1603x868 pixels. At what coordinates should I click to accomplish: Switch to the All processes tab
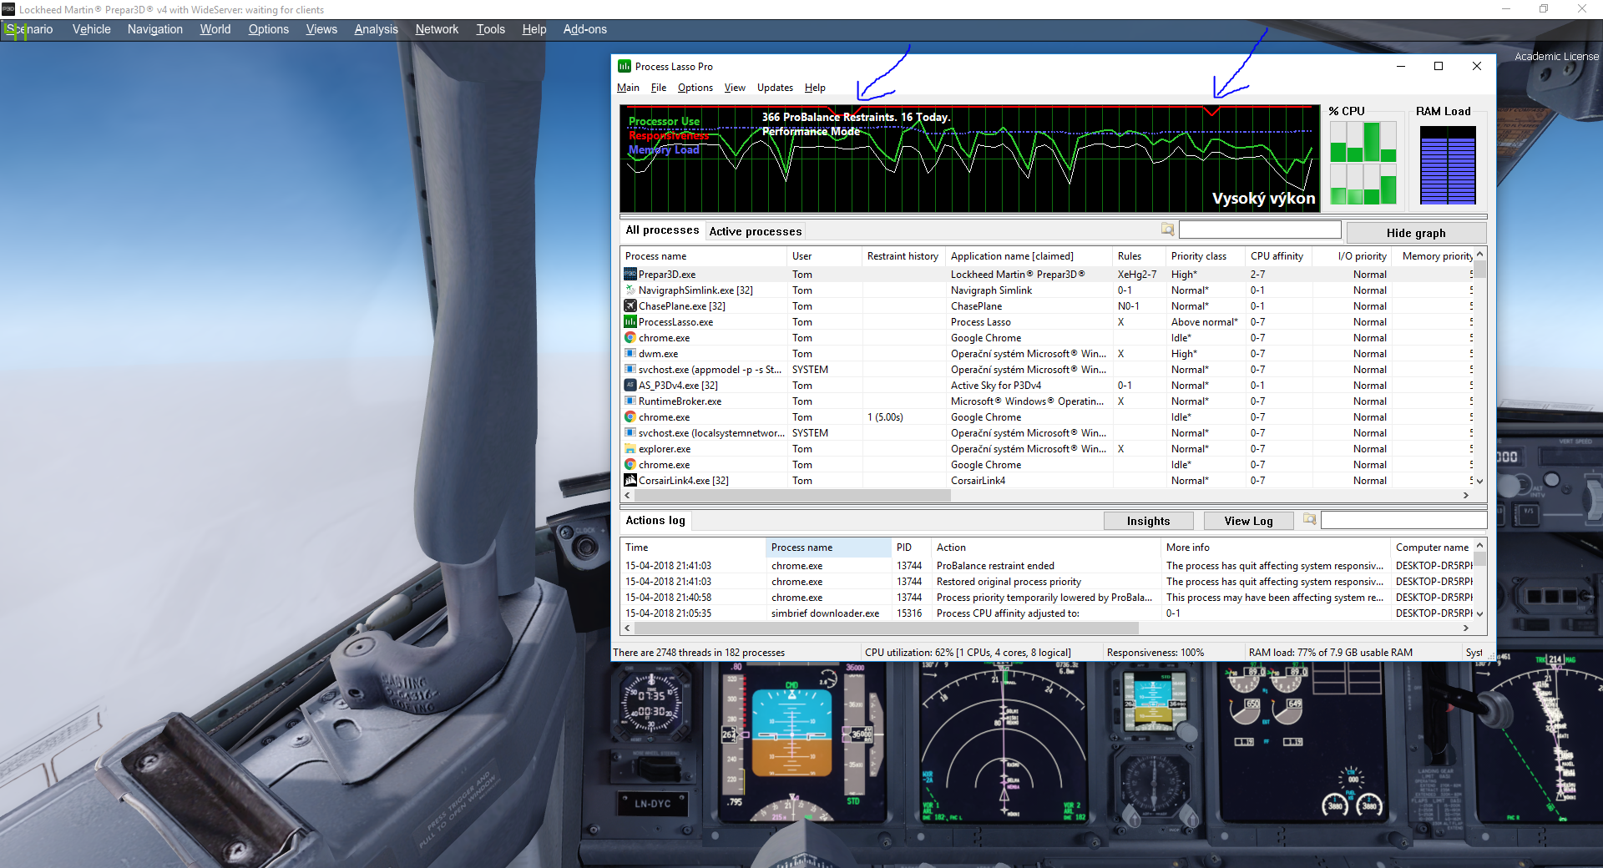pyautogui.click(x=662, y=230)
